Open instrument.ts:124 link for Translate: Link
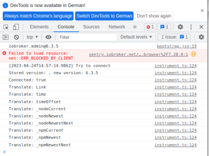Viewport: 209px width, 156px height. tap(175, 87)
